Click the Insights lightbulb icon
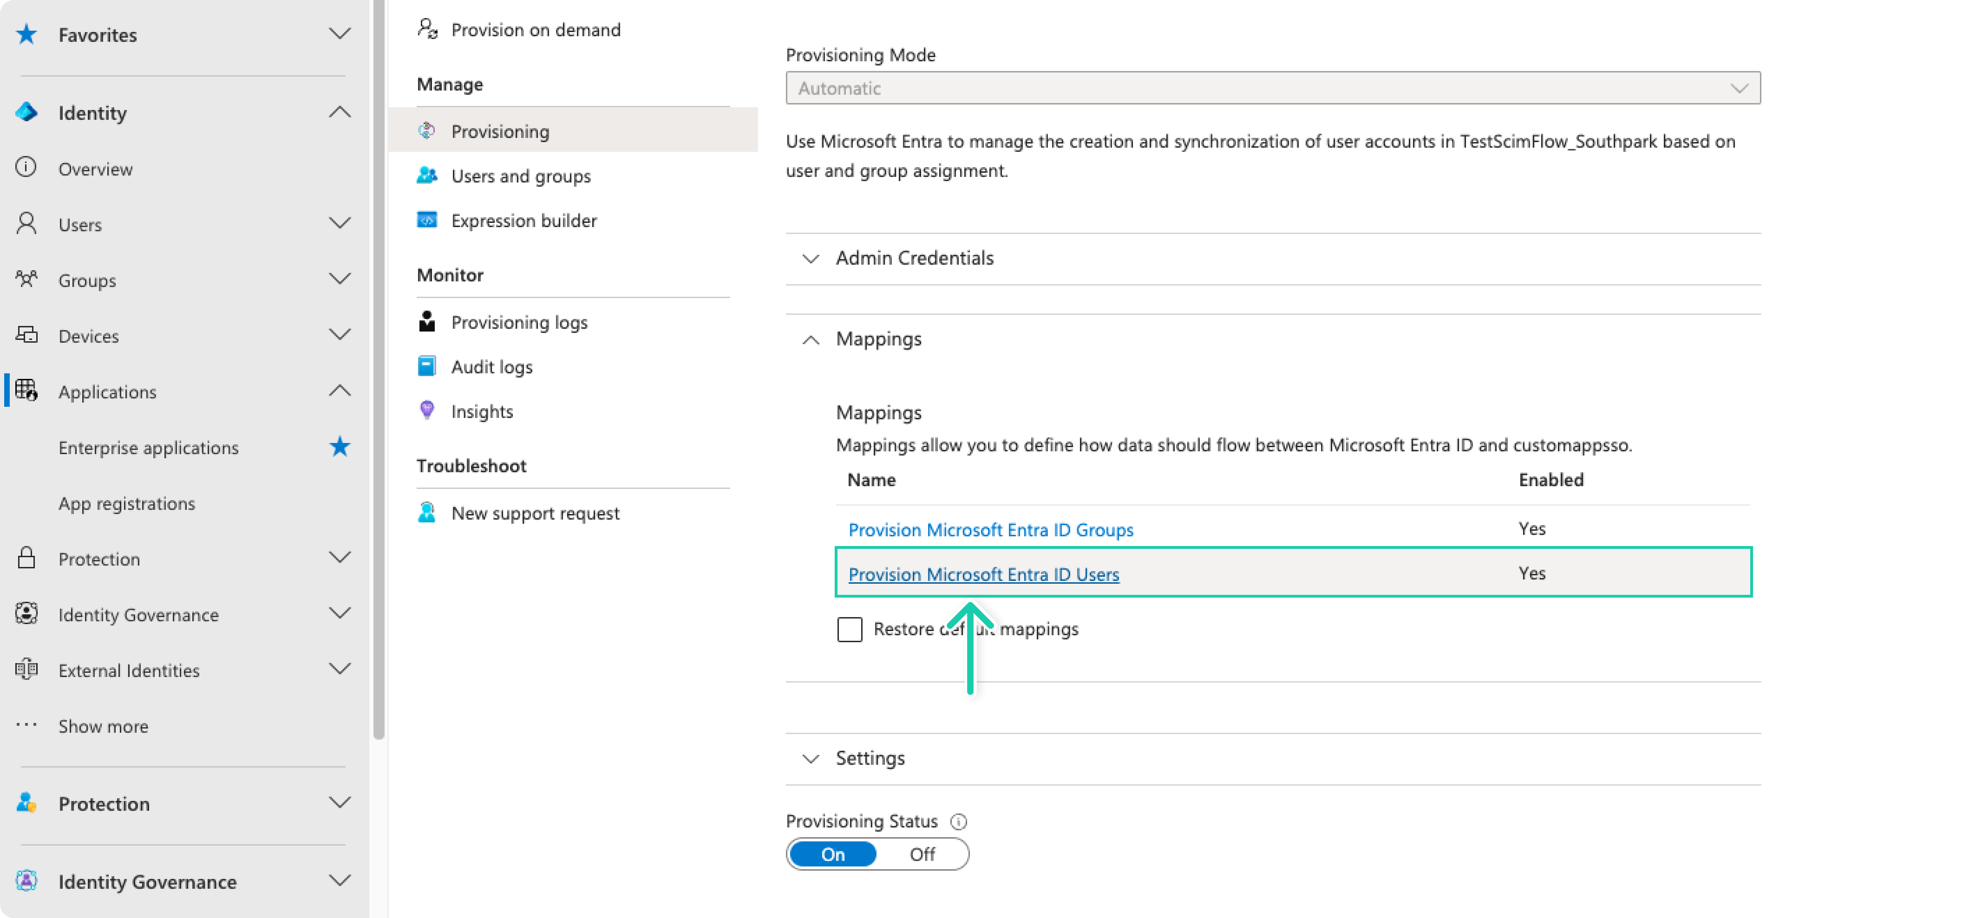 coord(427,411)
